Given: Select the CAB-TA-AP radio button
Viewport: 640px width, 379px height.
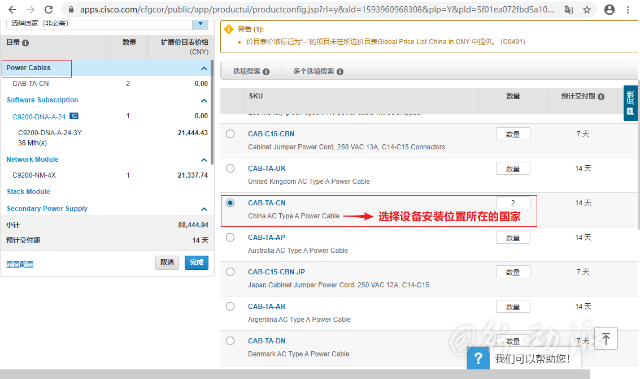Looking at the screenshot, I should tap(230, 238).
